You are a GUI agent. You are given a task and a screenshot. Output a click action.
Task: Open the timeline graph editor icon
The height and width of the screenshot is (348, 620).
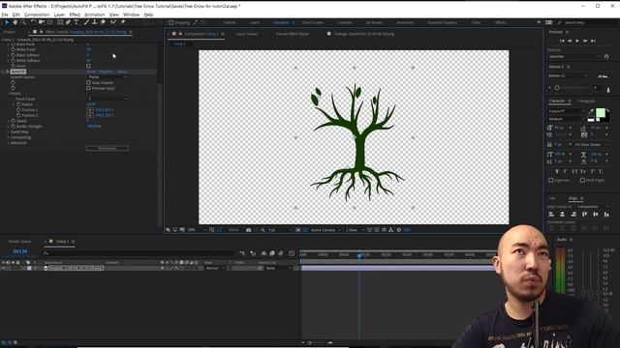(292, 253)
